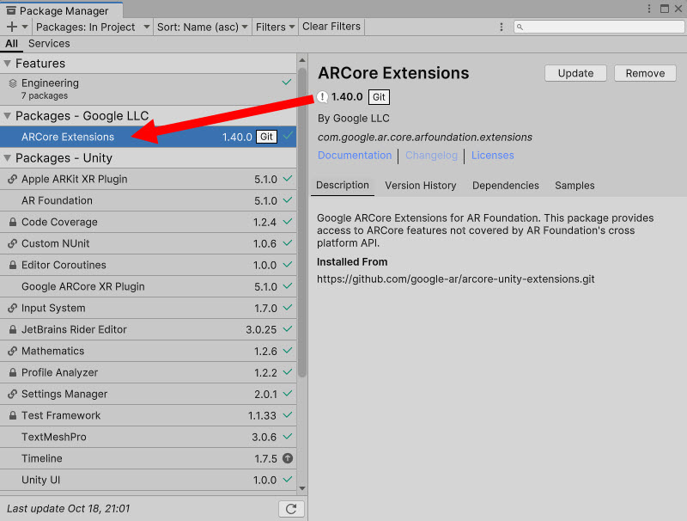Switch to the Version History tab
This screenshot has width=687, height=521.
421,186
